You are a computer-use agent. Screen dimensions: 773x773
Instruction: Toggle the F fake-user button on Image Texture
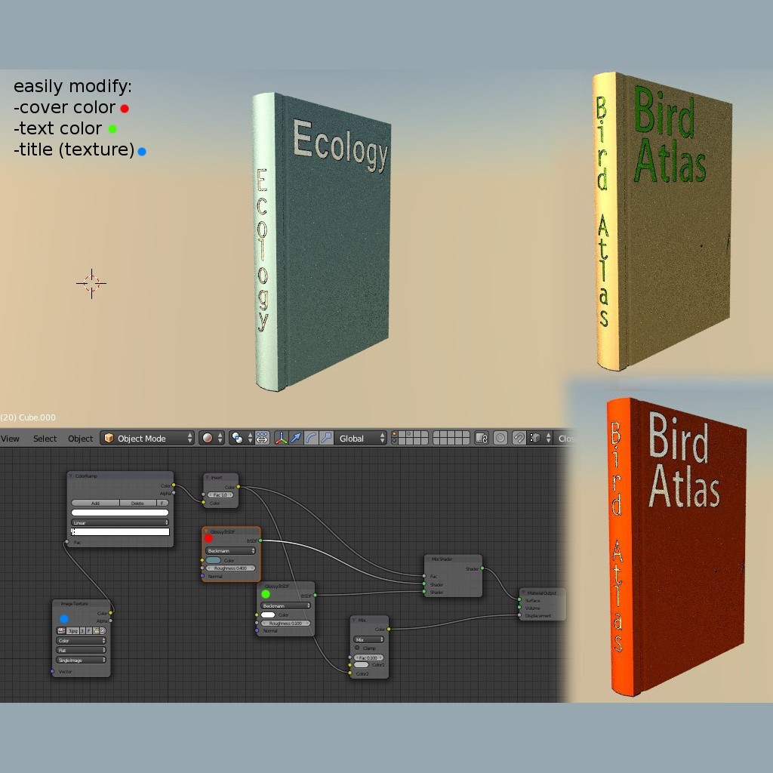(88, 631)
